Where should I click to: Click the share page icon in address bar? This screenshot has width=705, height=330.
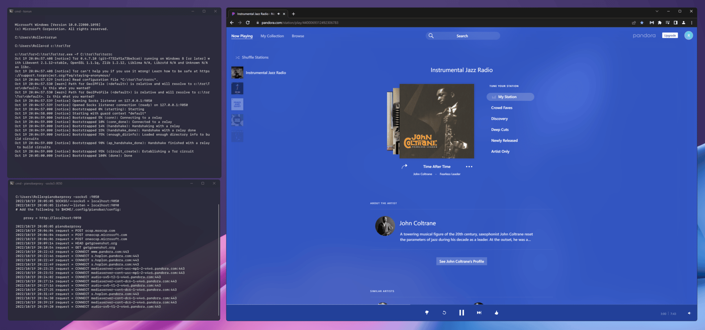click(634, 23)
